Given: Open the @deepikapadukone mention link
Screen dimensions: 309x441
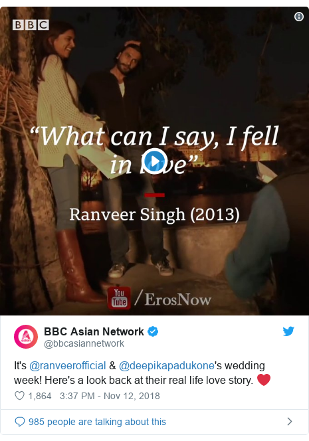Looking at the screenshot, I should pyautogui.click(x=167, y=366).
